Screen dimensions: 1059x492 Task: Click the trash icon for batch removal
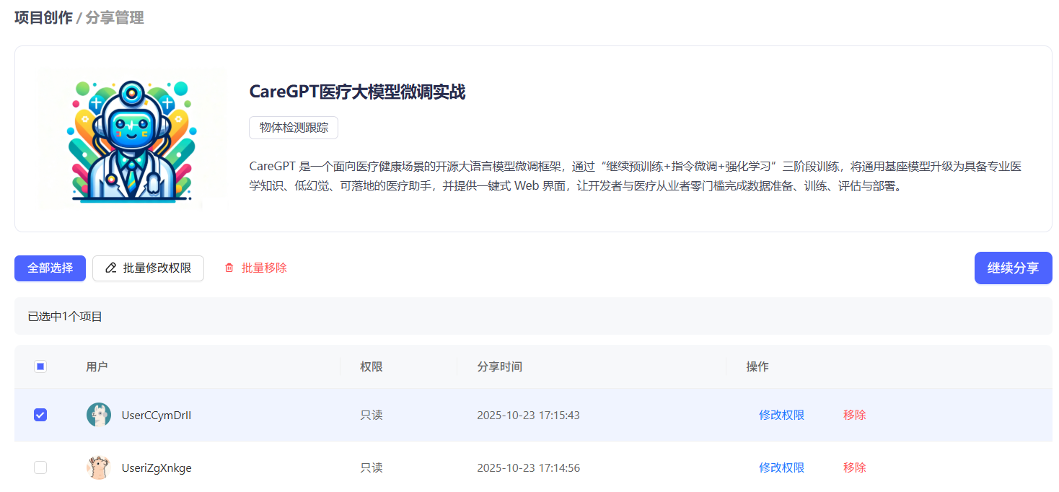click(x=229, y=268)
